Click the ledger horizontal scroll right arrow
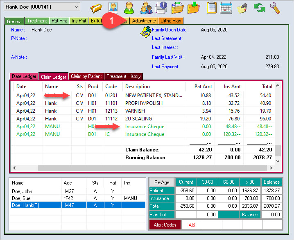 click(271, 168)
